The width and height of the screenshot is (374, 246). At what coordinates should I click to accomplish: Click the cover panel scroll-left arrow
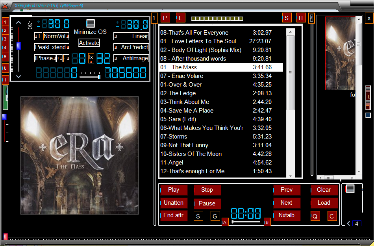coord(320,178)
